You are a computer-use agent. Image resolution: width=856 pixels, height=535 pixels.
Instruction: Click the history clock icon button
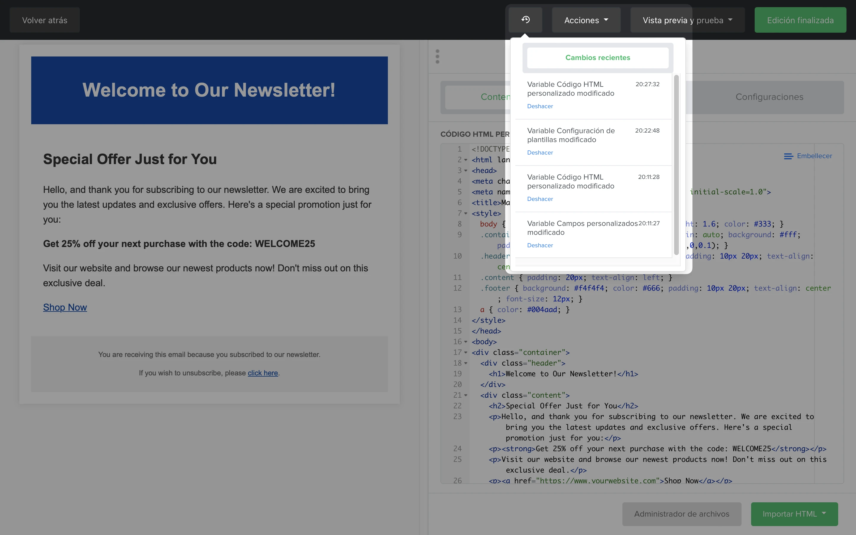525,20
